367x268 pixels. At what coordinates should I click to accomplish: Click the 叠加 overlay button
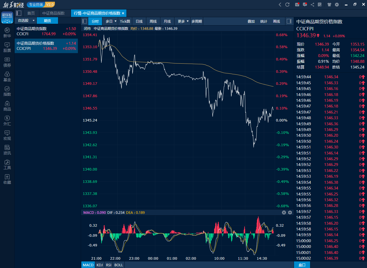pos(251,21)
